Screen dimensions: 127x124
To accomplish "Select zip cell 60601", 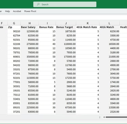I will point(14,57).
